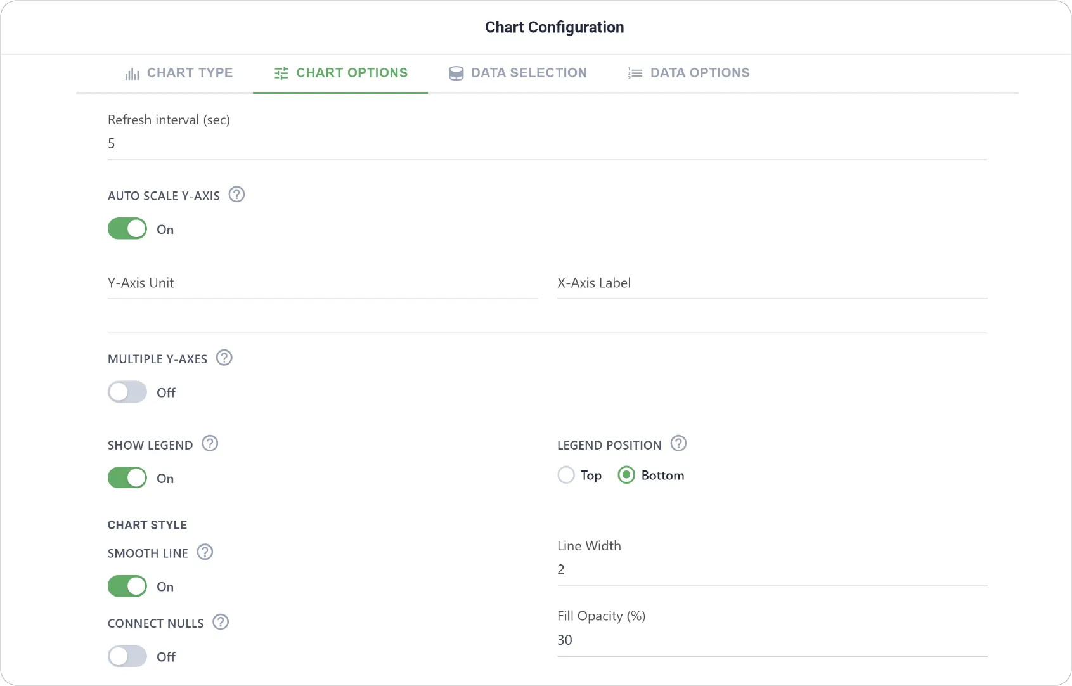View the Legend Position help tooltip icon
1072x686 pixels.
678,444
